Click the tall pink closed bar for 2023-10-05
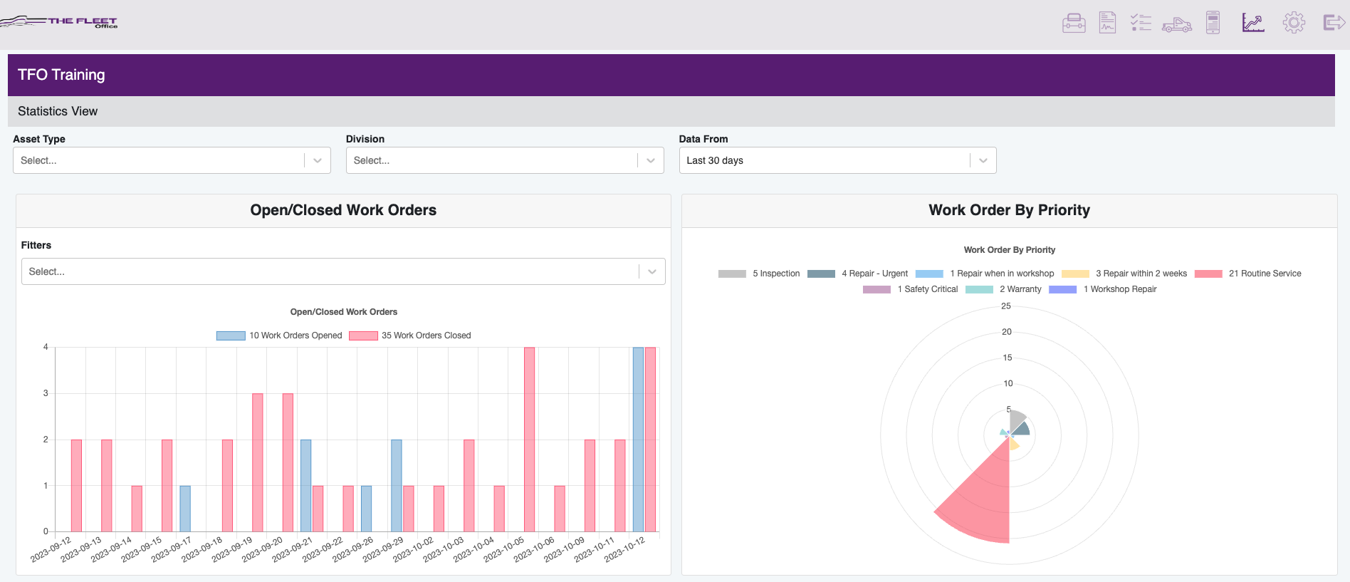 530,440
